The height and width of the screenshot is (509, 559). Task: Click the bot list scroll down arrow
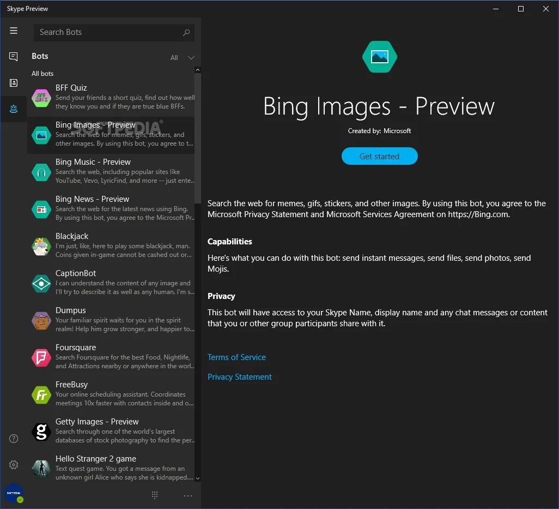tap(198, 478)
